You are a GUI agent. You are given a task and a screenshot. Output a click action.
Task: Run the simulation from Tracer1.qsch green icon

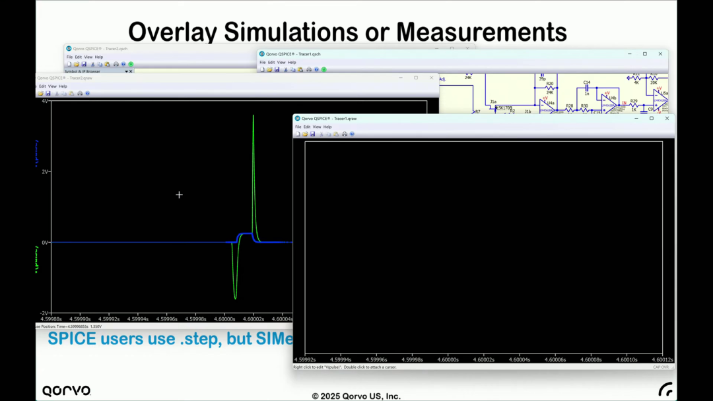323,70
